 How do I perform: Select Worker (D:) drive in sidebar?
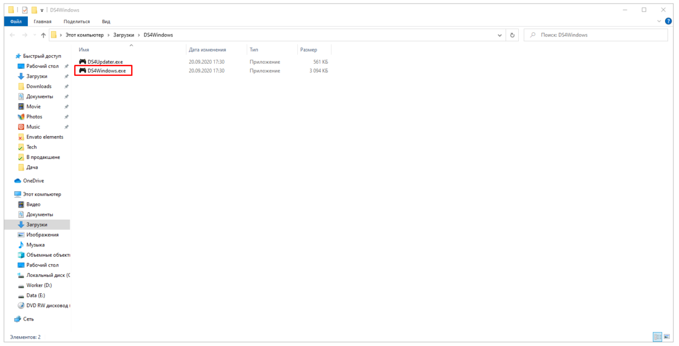39,285
